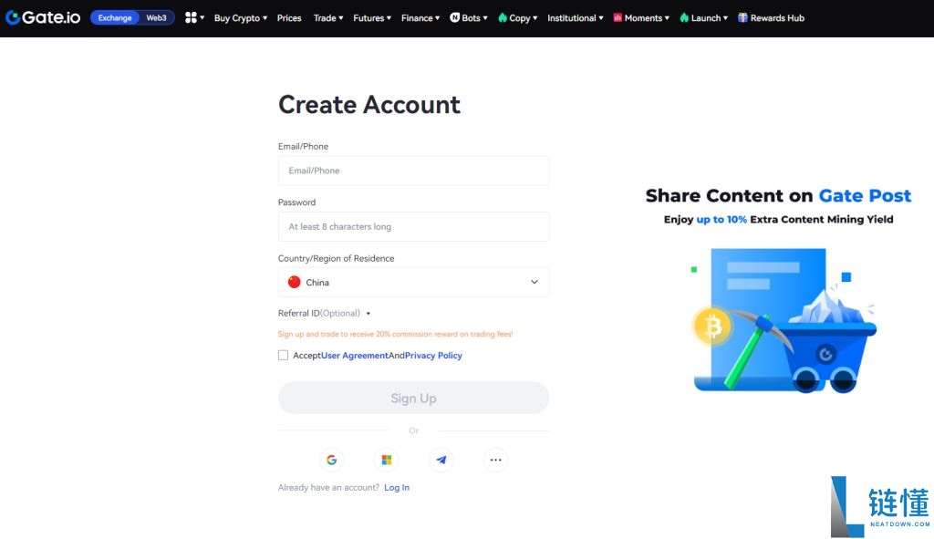Click the Email/Phone input field
The image size is (934, 539).
coord(413,171)
